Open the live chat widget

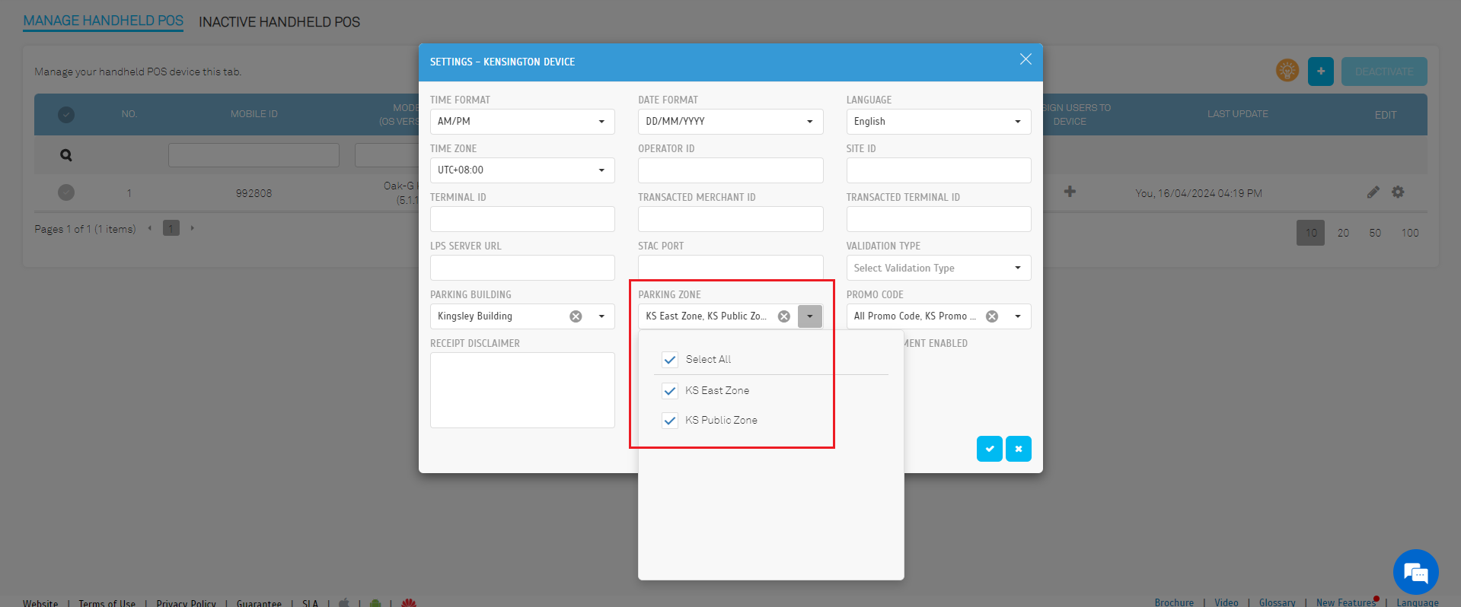(x=1415, y=572)
